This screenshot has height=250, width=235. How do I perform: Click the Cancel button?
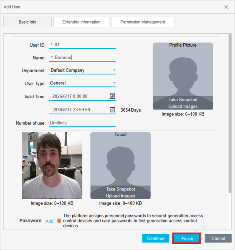click(x=218, y=238)
